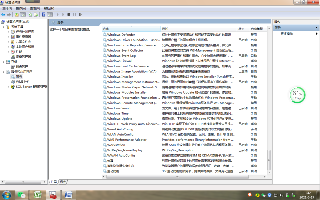Sort by the 名称 column header
Image resolution: width=320 pixels, height=200 pixels.
[x=131, y=29]
